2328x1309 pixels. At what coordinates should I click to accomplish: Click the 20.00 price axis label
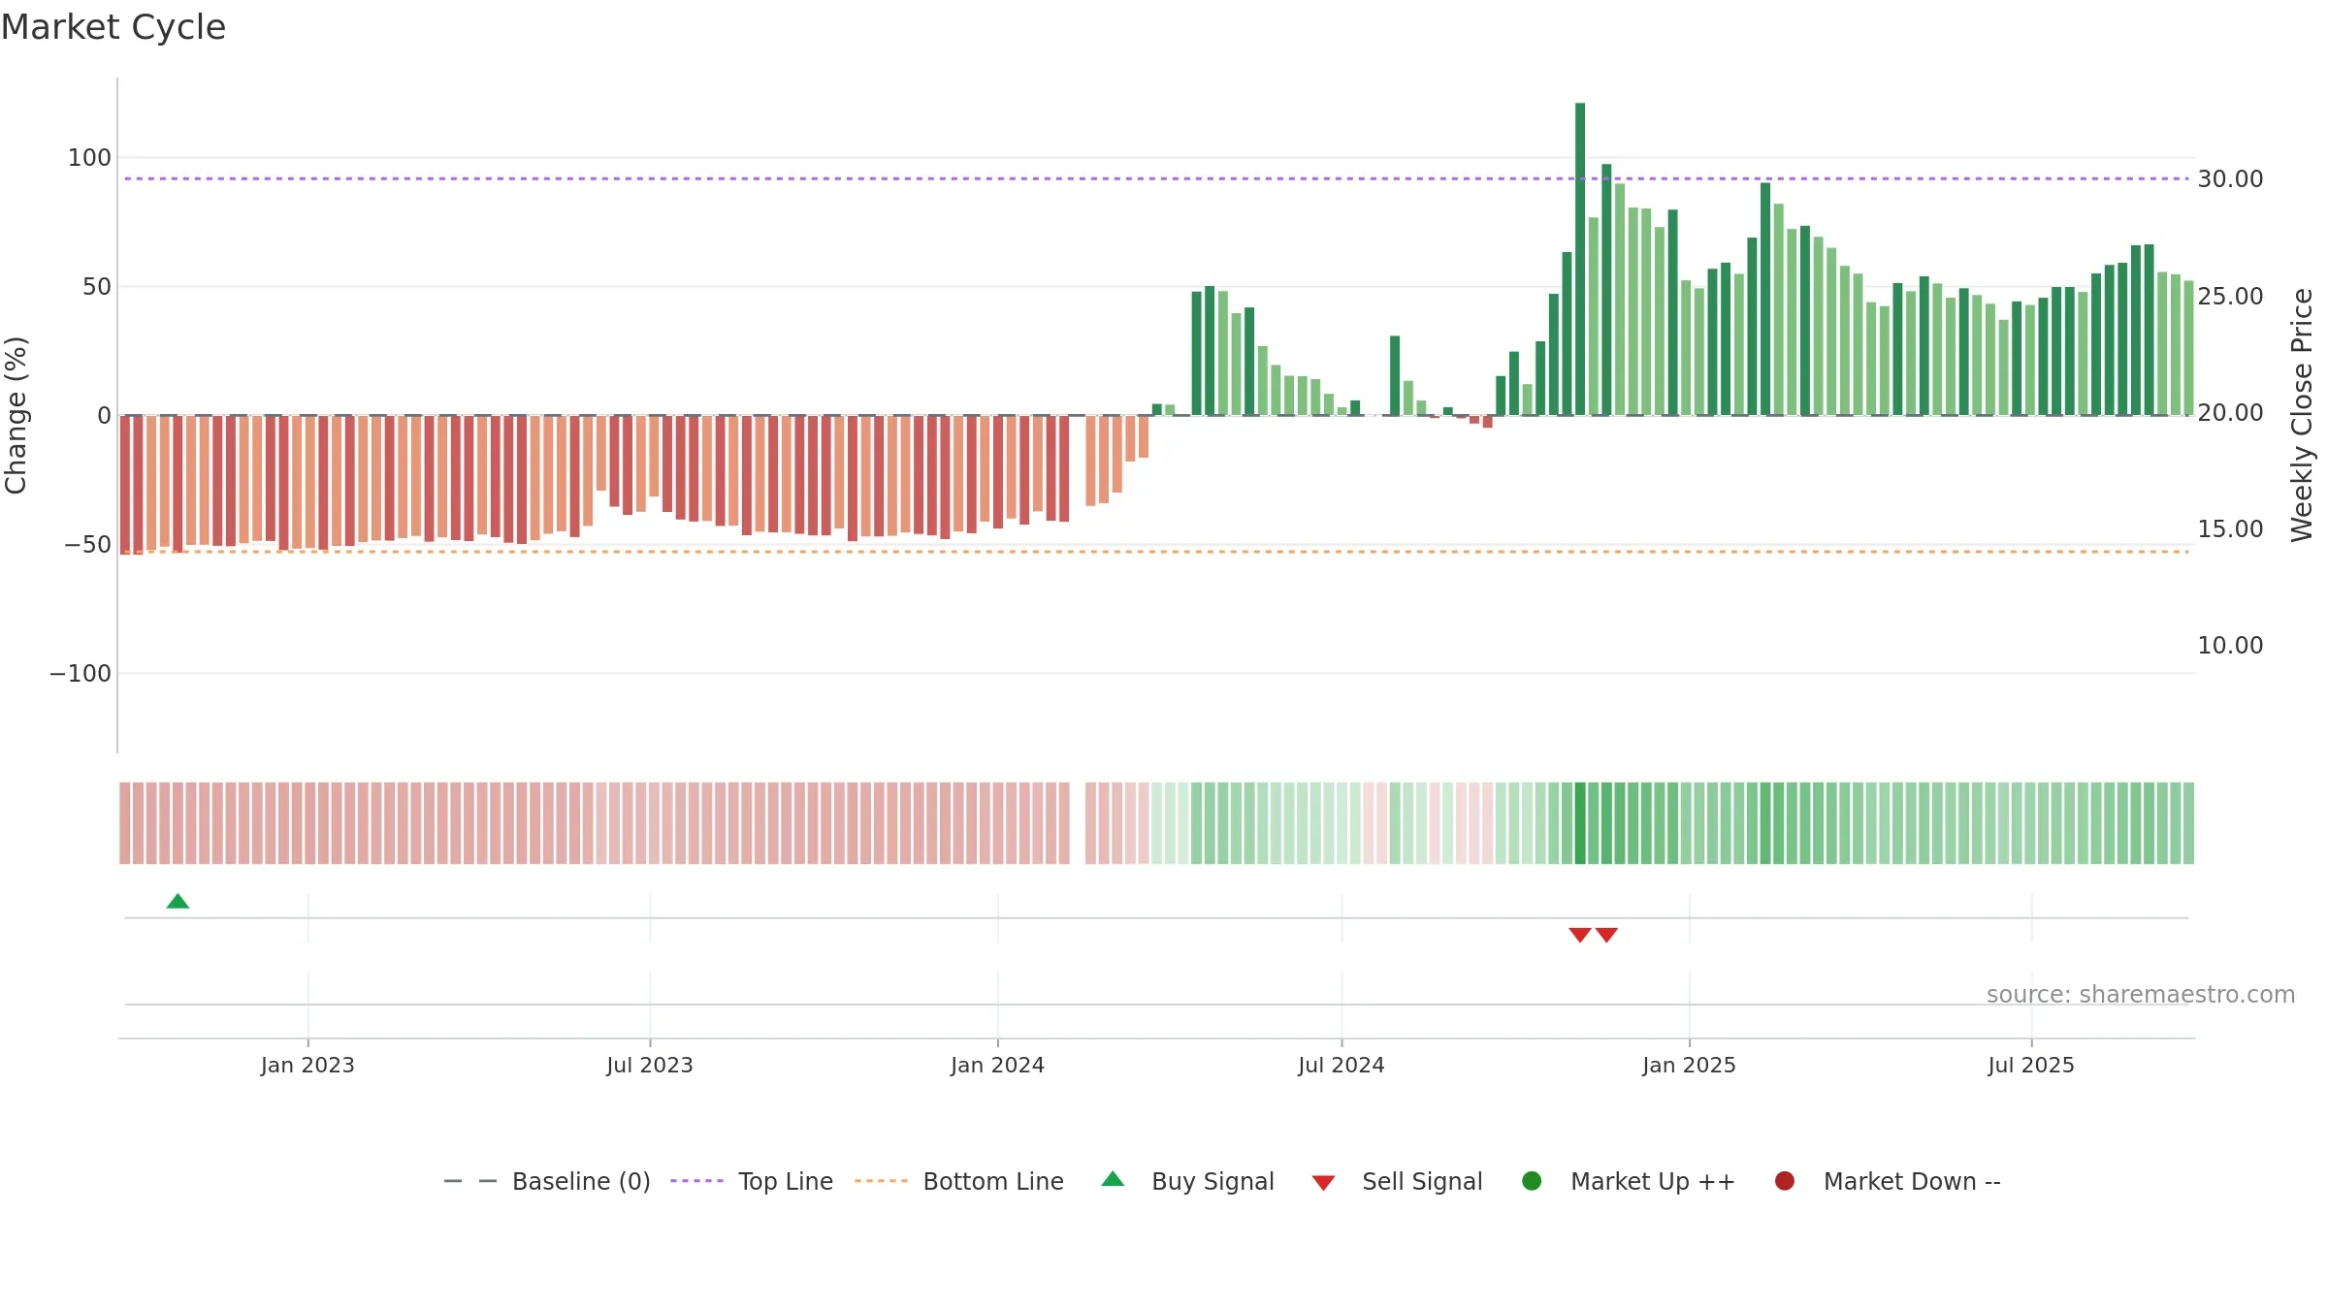pos(2230,412)
